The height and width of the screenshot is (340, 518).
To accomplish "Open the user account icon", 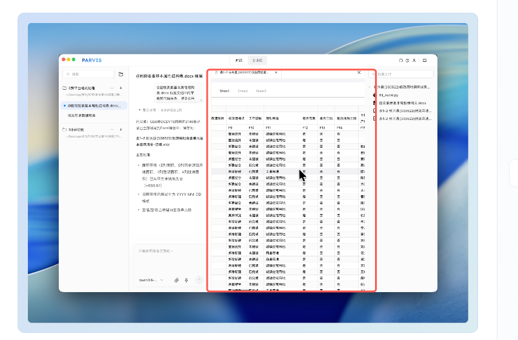I will click(414, 61).
